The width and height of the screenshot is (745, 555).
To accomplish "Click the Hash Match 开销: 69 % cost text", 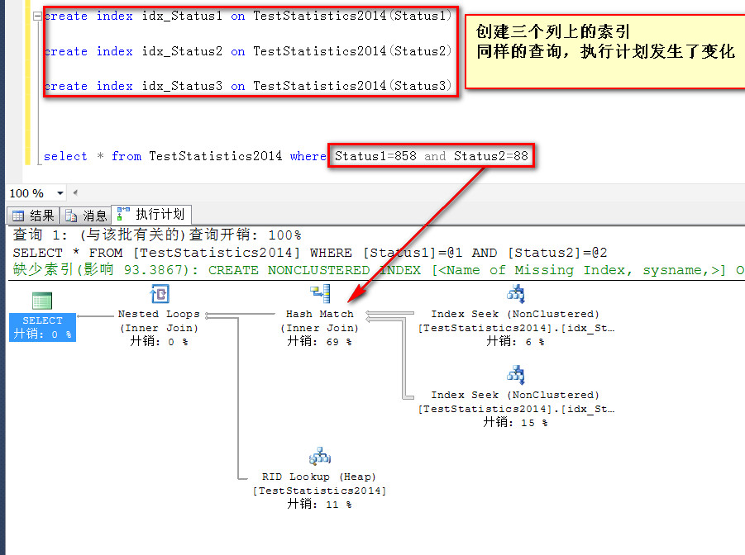I will (319, 341).
